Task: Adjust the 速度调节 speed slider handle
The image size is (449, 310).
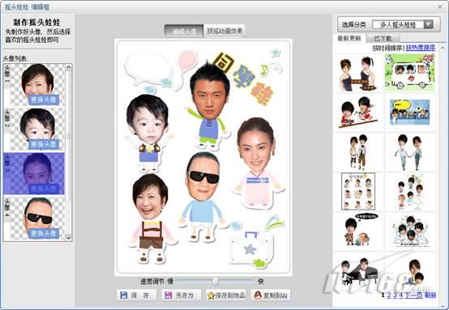Action: pyautogui.click(x=216, y=281)
